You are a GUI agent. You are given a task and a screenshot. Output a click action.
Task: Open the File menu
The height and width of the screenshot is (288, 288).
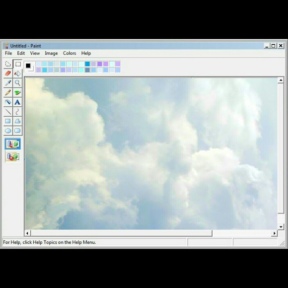click(8, 53)
